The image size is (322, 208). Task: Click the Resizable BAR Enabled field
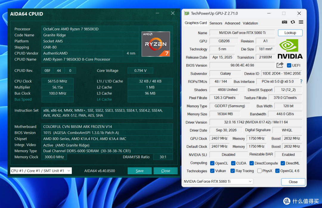pyautogui.click(x=288, y=155)
